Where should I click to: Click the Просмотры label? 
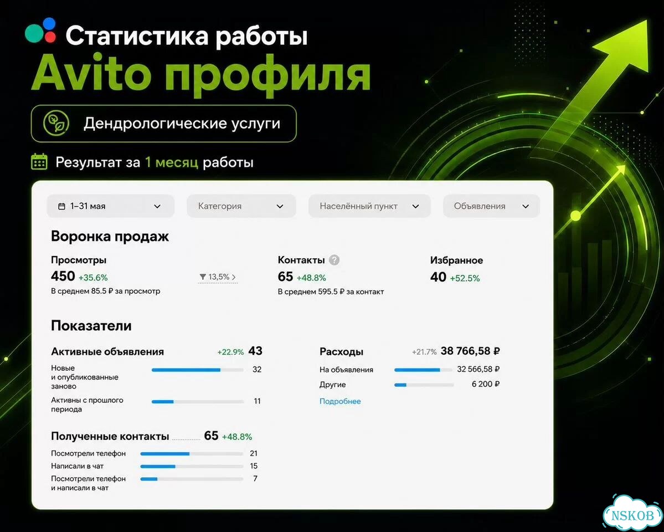(x=79, y=260)
